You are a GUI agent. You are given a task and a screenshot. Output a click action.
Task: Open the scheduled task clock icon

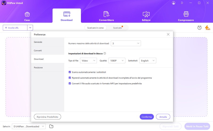(199, 28)
